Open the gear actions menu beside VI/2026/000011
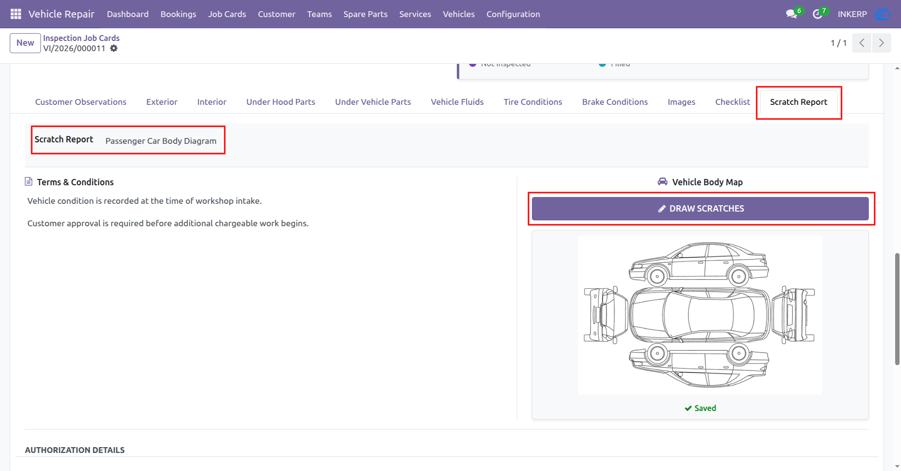This screenshot has height=471, width=901. [x=114, y=48]
